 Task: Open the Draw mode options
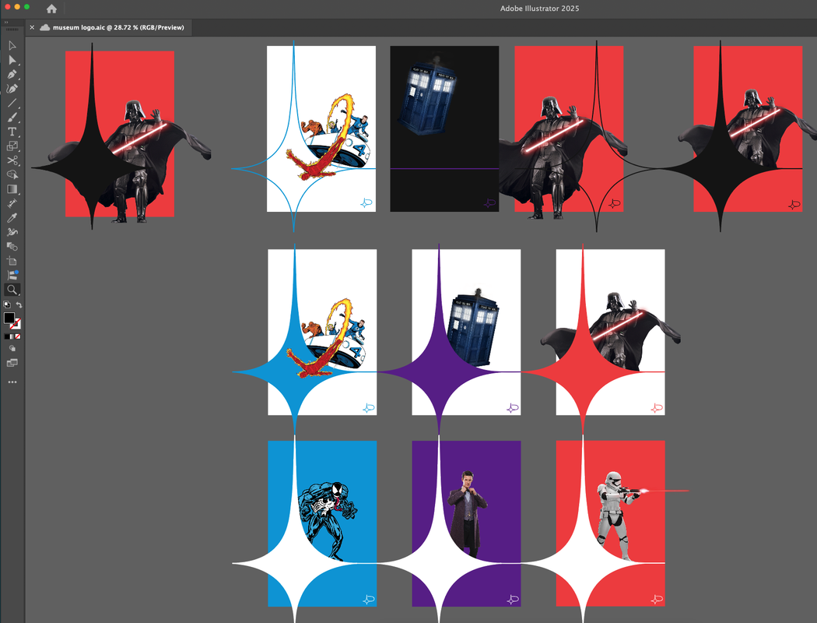(12, 349)
